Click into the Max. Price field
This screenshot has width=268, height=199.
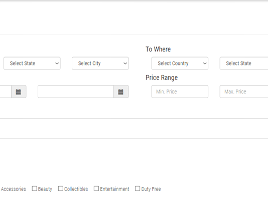(244, 91)
